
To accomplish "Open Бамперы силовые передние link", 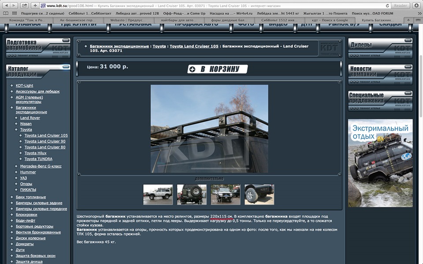I will [x=41, y=209].
